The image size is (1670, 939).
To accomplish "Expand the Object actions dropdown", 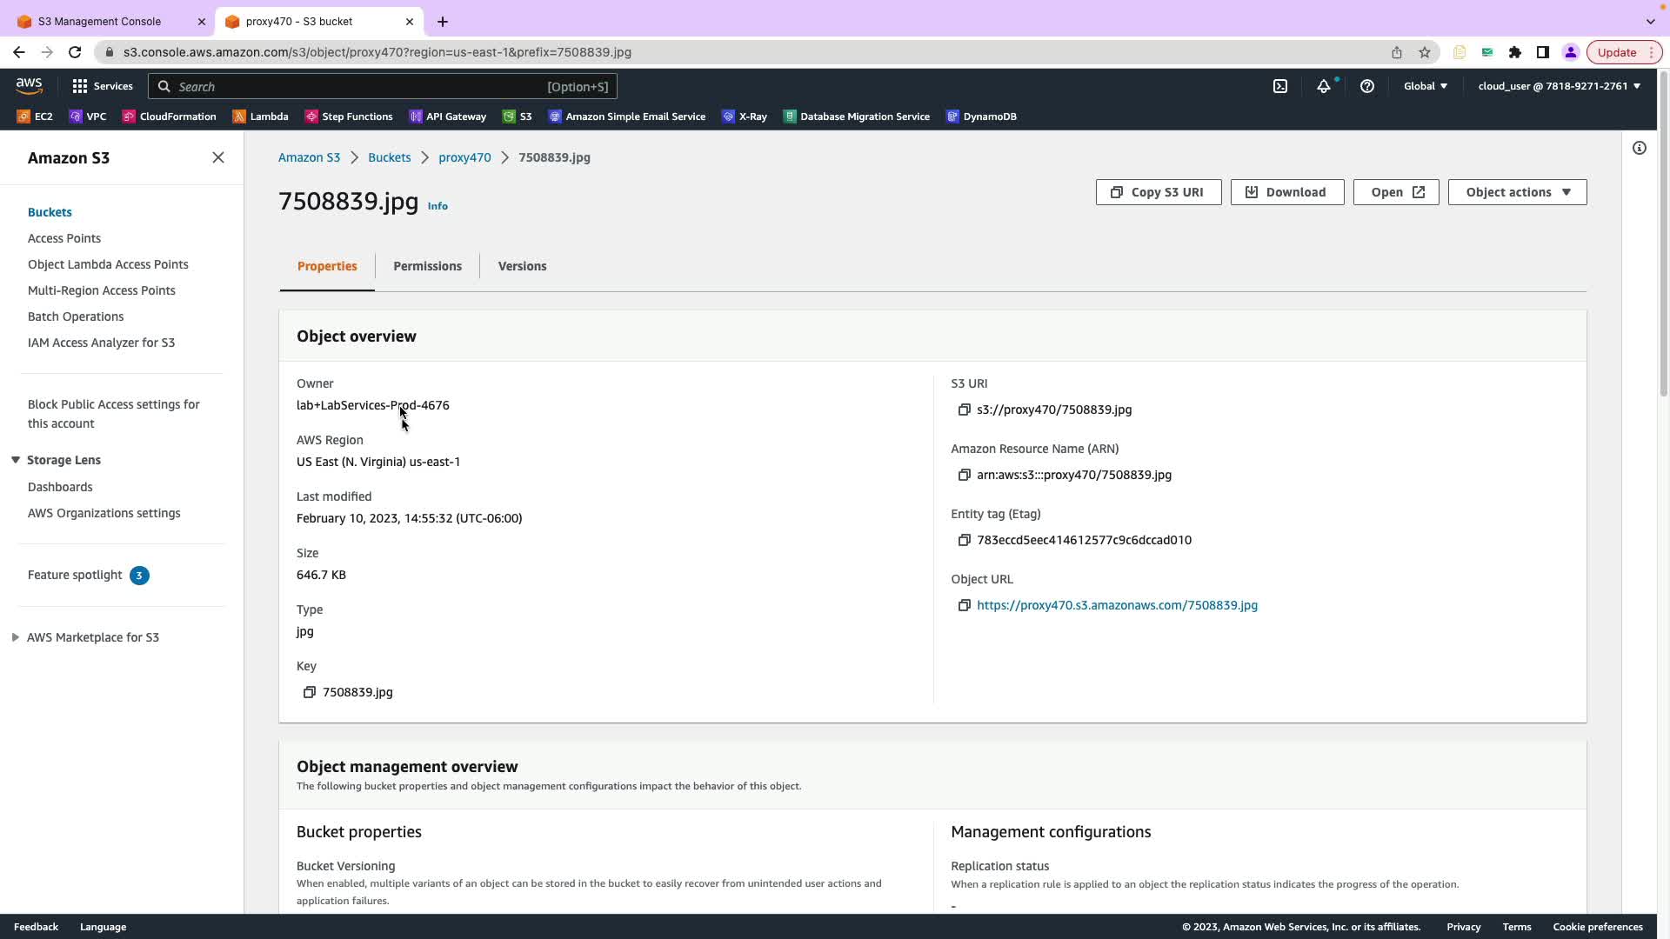I will [x=1517, y=192].
